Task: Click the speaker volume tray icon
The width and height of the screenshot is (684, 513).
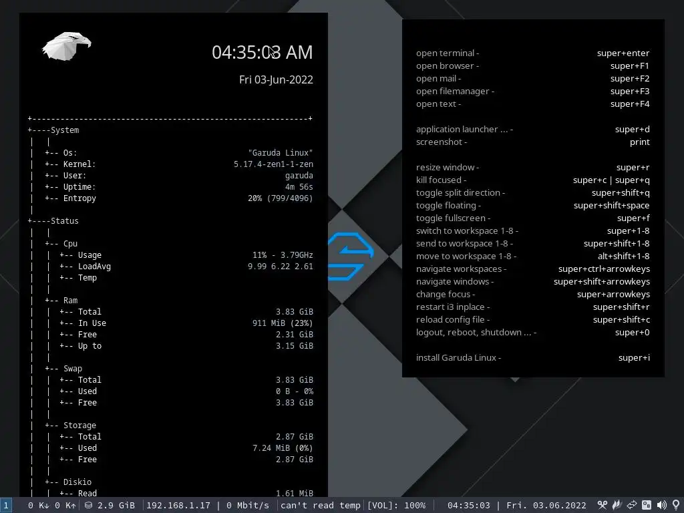Action: tap(661, 505)
